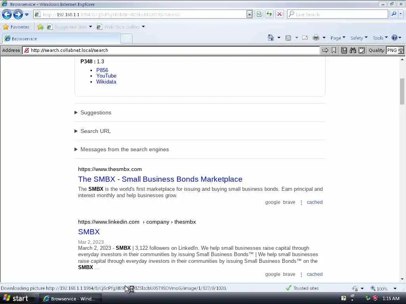Click the Browservice download/save page icon
This screenshot has width=406, height=304.
[344, 50]
